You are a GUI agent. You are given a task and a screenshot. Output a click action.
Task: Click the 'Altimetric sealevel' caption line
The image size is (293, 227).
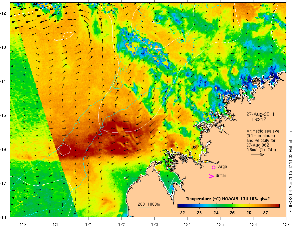tap(263, 131)
